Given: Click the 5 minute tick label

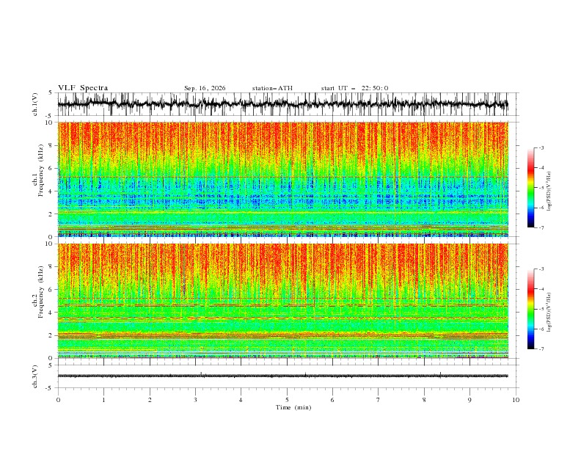Looking at the screenshot, I should tap(287, 400).
